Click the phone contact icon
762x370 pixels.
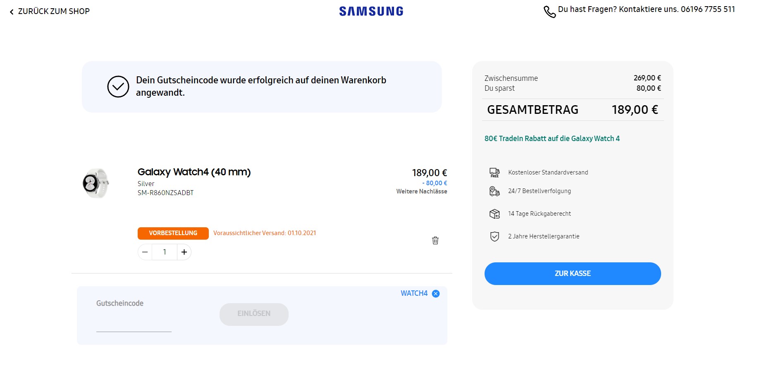pyautogui.click(x=549, y=12)
